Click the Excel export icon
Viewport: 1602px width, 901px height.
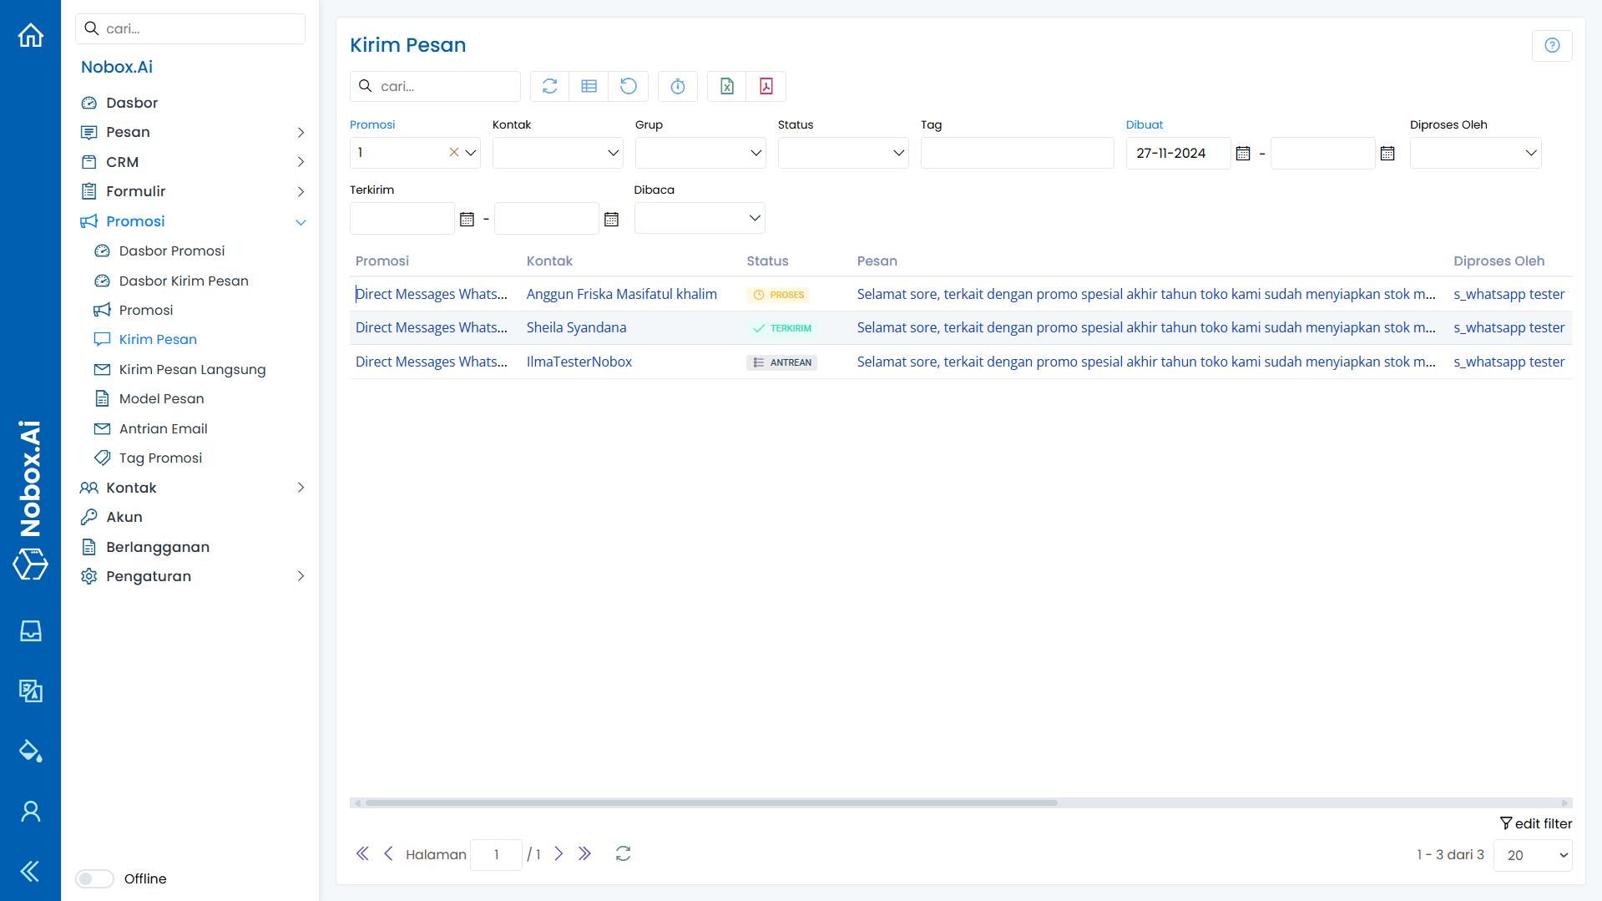[x=726, y=86]
